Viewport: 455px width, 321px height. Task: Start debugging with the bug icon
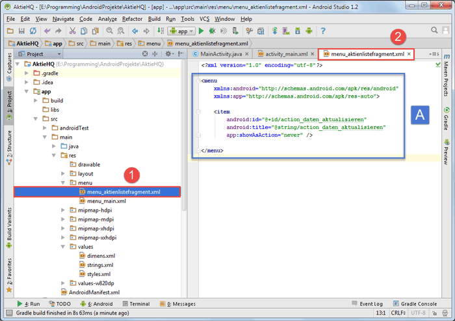click(213, 31)
